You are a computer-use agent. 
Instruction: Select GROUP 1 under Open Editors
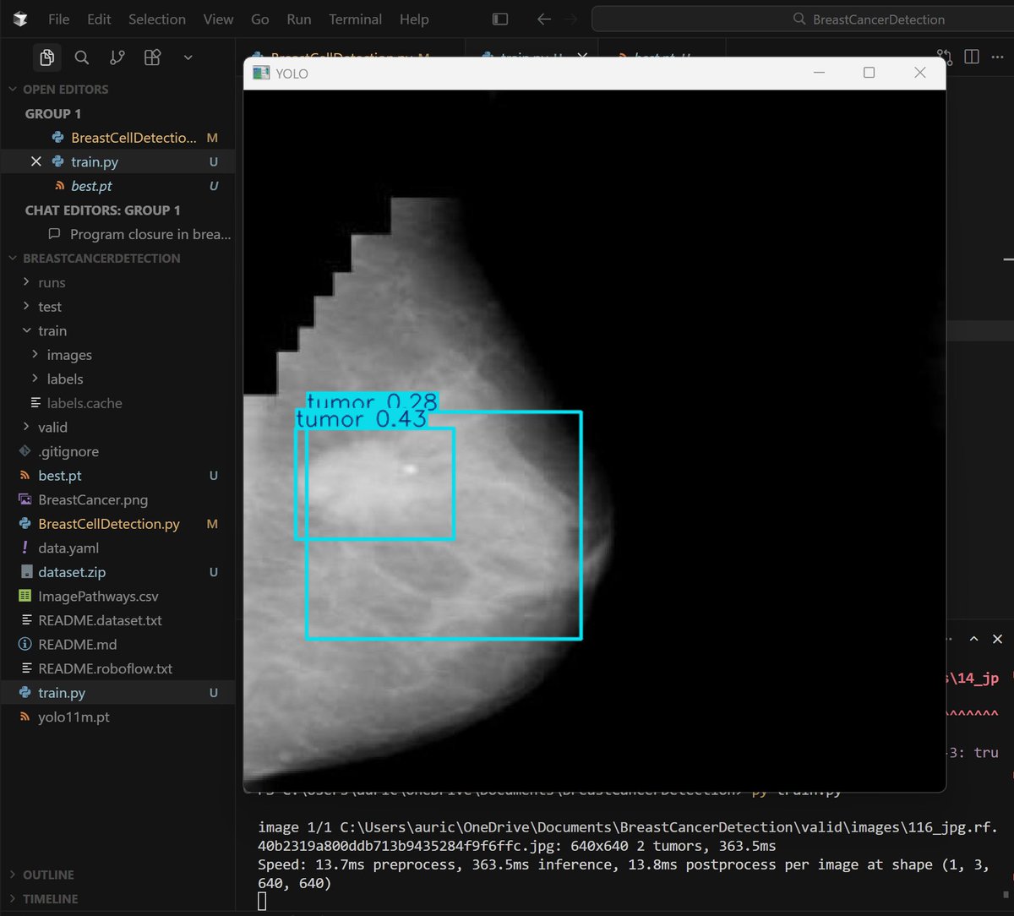tap(53, 114)
